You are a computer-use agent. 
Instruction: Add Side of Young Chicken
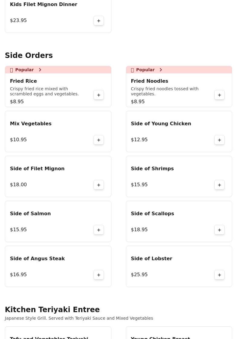(219, 140)
